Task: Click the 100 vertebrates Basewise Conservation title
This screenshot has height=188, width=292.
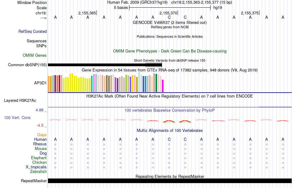Action: coord(169,110)
